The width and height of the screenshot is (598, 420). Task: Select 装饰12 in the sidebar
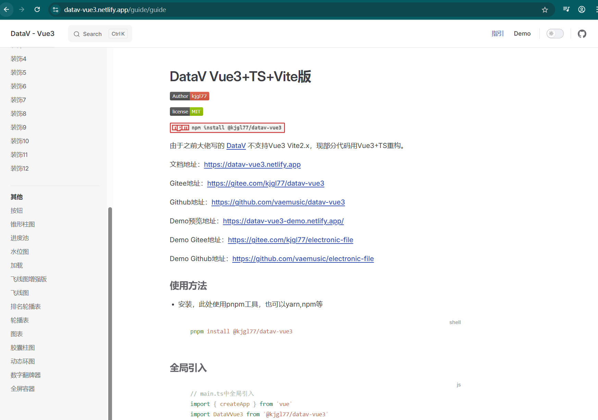click(x=20, y=169)
